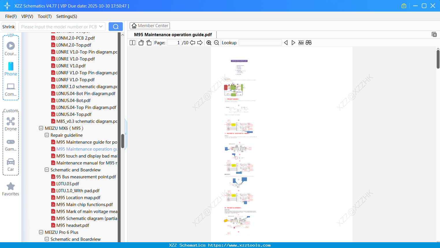Click the XZZ logo icon

7,6
